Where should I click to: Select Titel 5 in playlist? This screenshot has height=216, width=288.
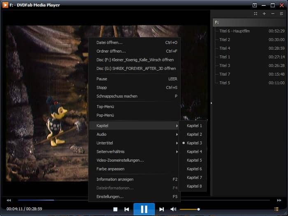point(250,83)
